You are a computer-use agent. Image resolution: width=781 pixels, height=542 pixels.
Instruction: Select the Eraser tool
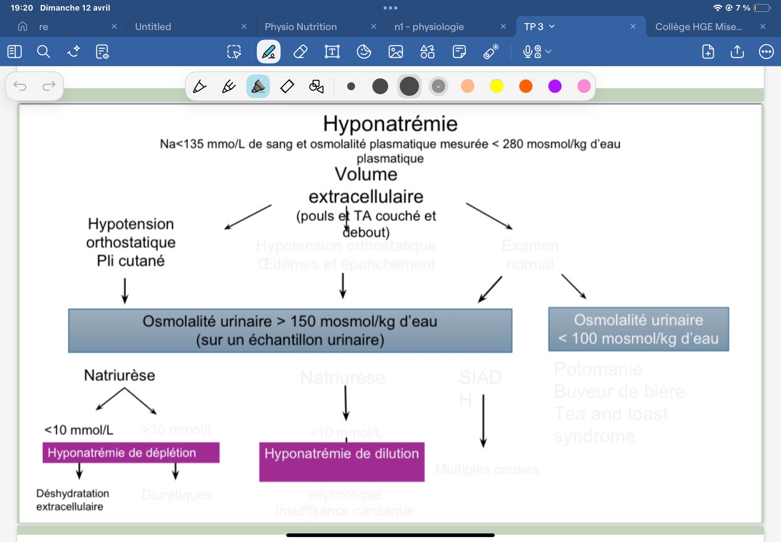[x=300, y=52]
